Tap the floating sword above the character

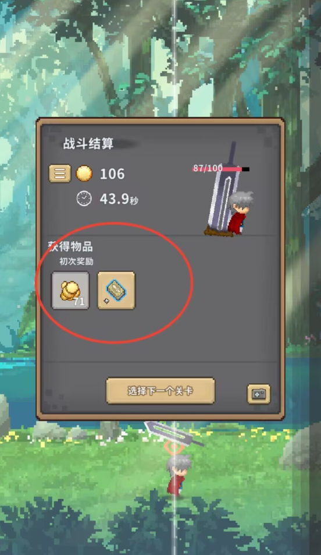point(173,433)
